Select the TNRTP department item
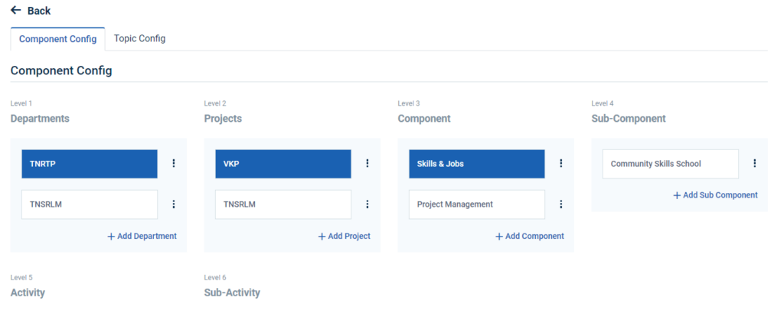Screen dimensions: 784x317 pos(90,164)
